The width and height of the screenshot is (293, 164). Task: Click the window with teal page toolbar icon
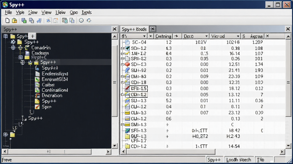coord(65,20)
